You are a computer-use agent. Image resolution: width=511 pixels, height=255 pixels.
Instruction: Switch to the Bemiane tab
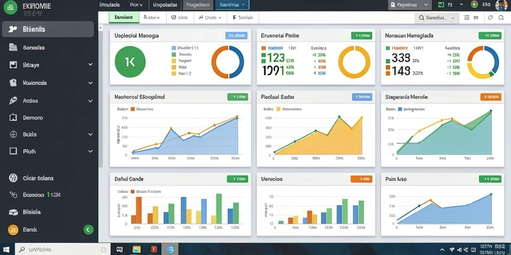click(x=124, y=17)
